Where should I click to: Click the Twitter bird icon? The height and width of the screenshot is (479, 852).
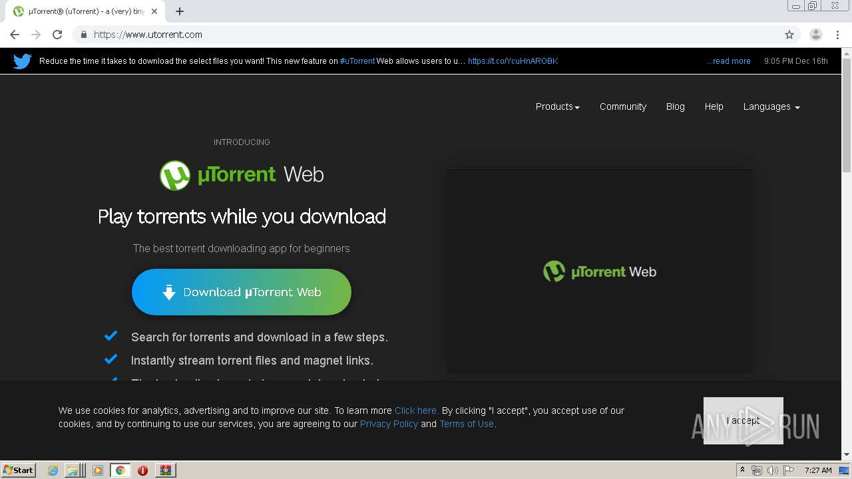point(23,61)
